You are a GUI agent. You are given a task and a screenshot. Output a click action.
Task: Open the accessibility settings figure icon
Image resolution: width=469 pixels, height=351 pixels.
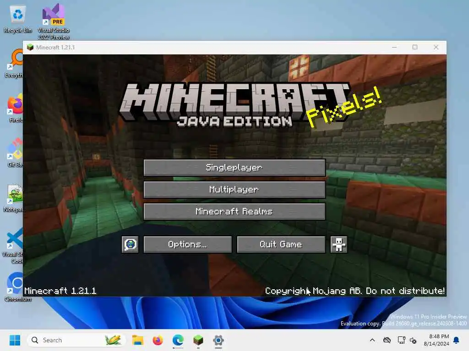pos(339,245)
